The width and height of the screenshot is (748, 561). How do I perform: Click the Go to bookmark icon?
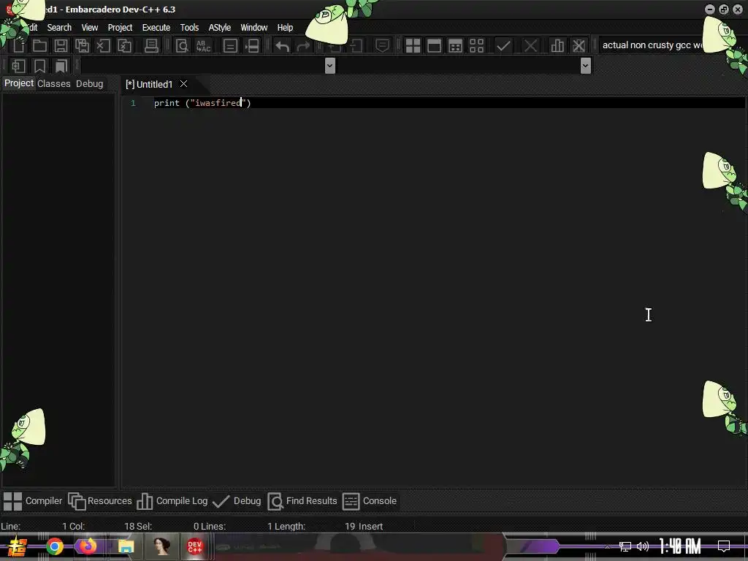[61, 66]
